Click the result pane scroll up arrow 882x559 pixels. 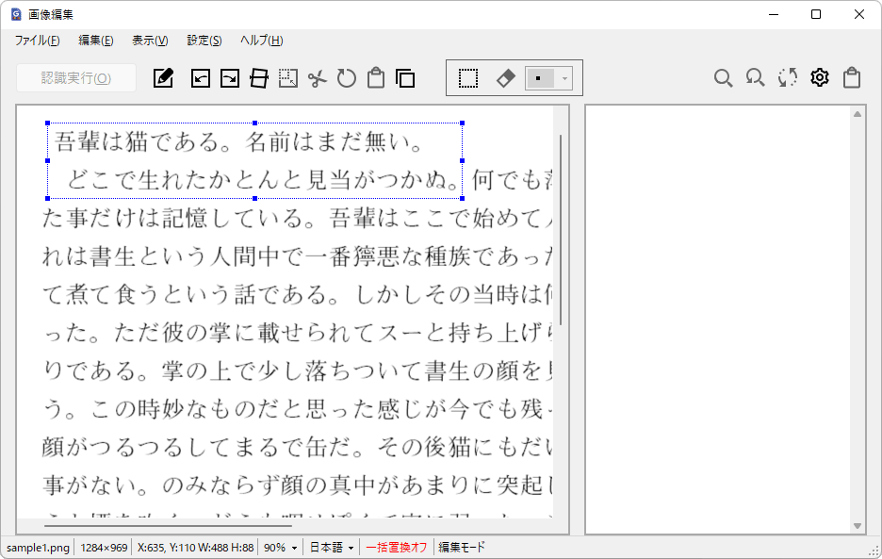(x=857, y=114)
